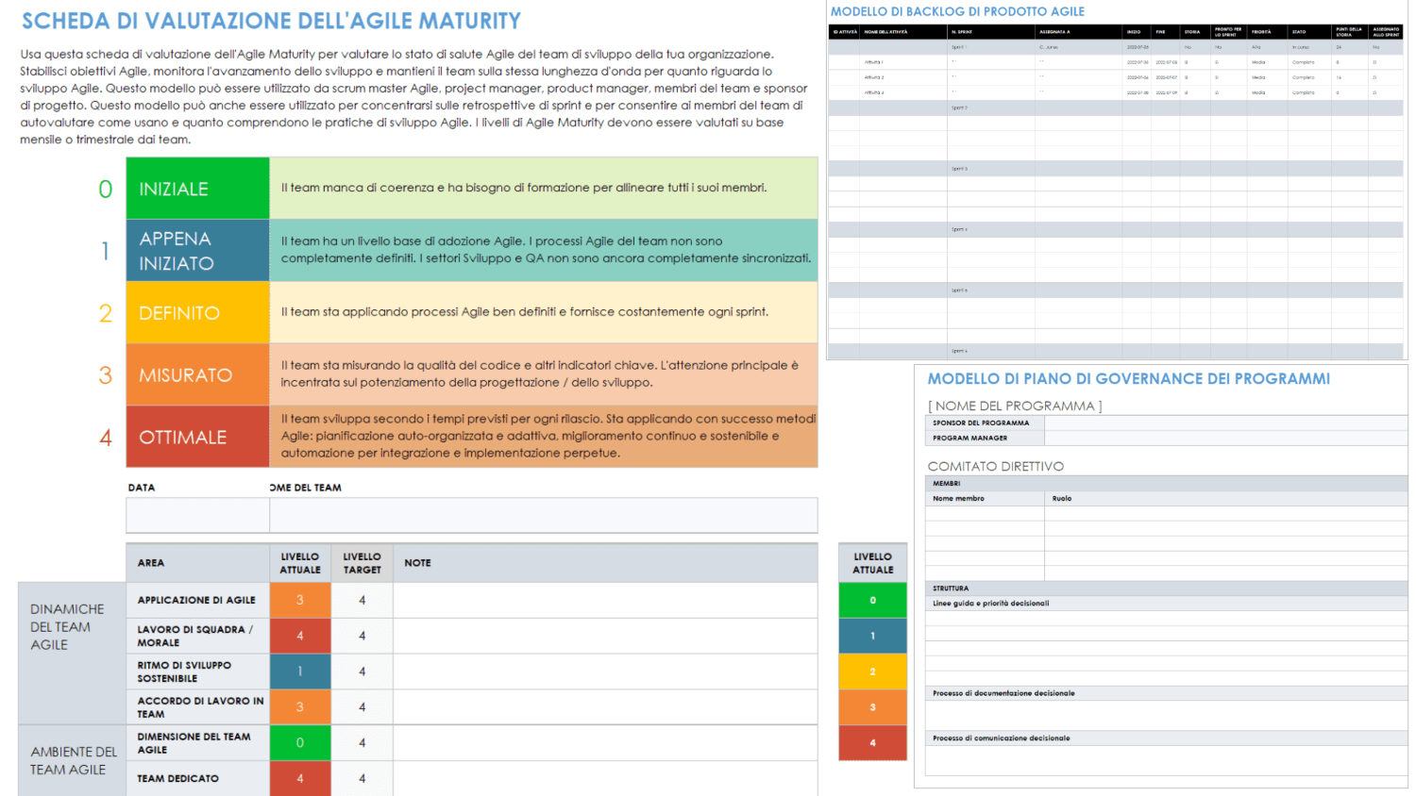Click the MODELLO DI BACKLOG DI PRODOTTO AGILE title
The image size is (1416, 796).
click(957, 12)
